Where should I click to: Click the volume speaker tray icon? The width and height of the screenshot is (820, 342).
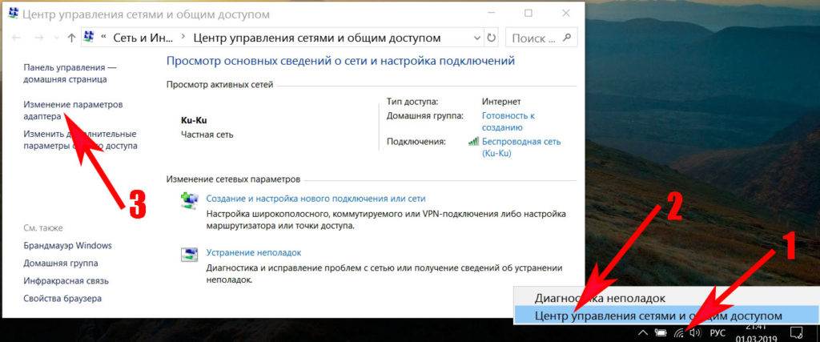[695, 332]
